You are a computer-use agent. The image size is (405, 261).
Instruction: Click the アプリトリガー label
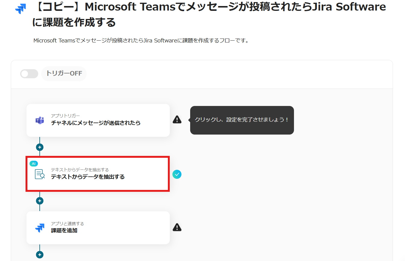(x=66, y=116)
